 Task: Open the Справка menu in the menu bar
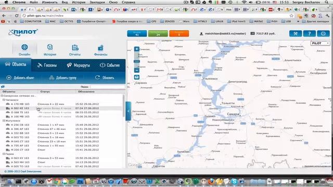pyautogui.click(x=129, y=2)
